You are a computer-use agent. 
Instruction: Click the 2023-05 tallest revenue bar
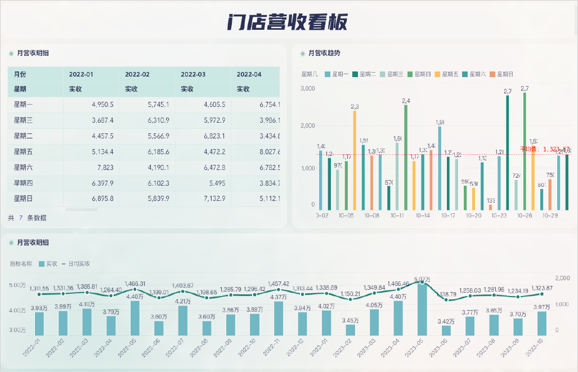[422, 310]
